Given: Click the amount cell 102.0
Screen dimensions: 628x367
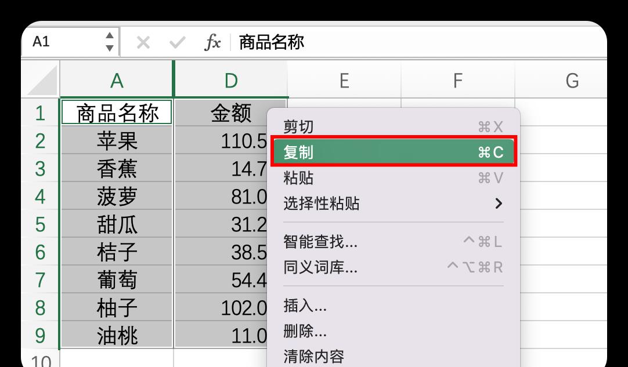Looking at the screenshot, I should pyautogui.click(x=221, y=307).
